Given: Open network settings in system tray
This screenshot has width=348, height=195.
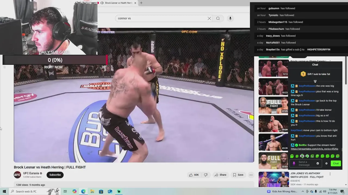Looking at the screenshot, I should point(320,191).
